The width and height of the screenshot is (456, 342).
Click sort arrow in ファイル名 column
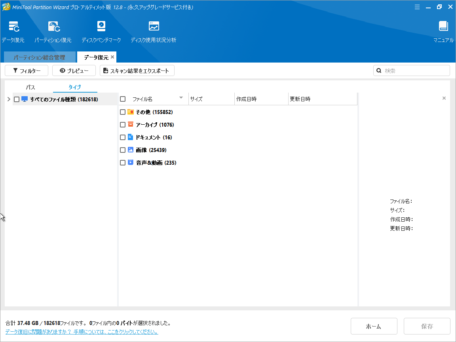click(x=181, y=98)
